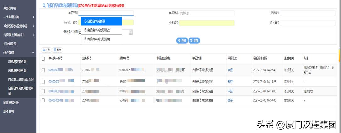Open 中心统一编号 link in the 14:22:42 row
This screenshot has width=341, height=133.
(61, 70)
